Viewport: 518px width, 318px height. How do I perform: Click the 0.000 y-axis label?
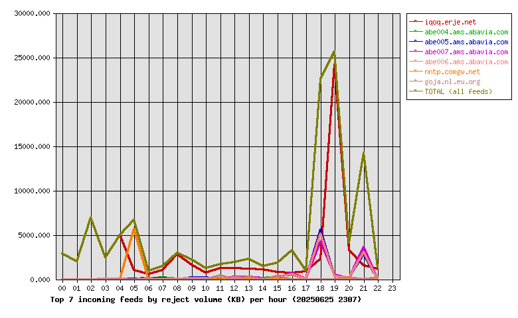coord(41,280)
